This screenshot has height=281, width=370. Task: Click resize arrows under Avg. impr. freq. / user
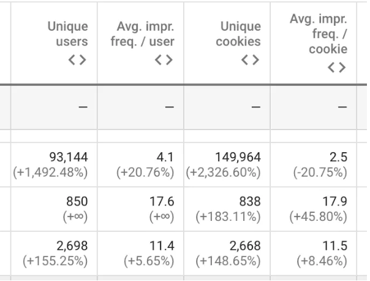(x=164, y=60)
